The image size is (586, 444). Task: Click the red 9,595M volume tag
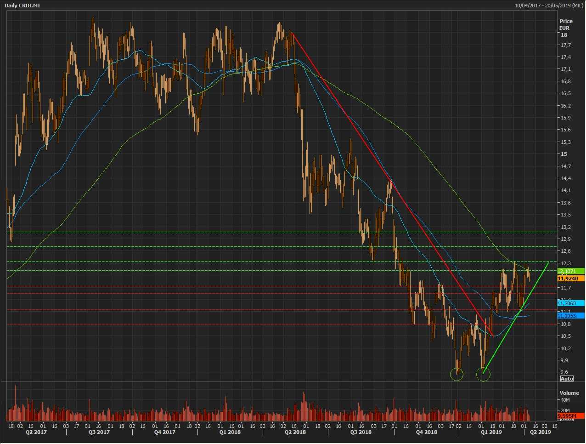pos(570,416)
